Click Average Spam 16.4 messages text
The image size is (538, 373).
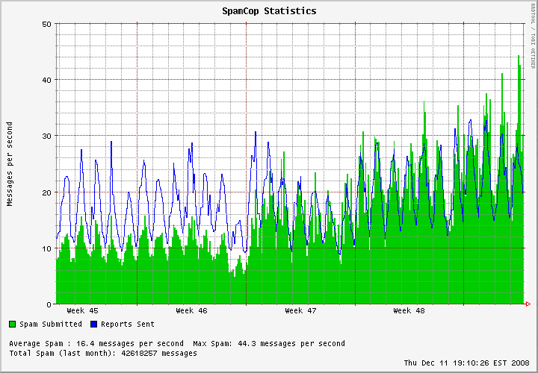coord(96,344)
